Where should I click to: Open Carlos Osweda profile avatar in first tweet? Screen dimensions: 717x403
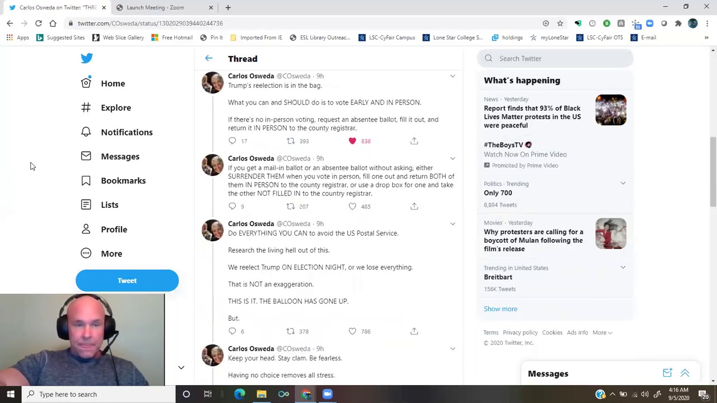pos(212,83)
